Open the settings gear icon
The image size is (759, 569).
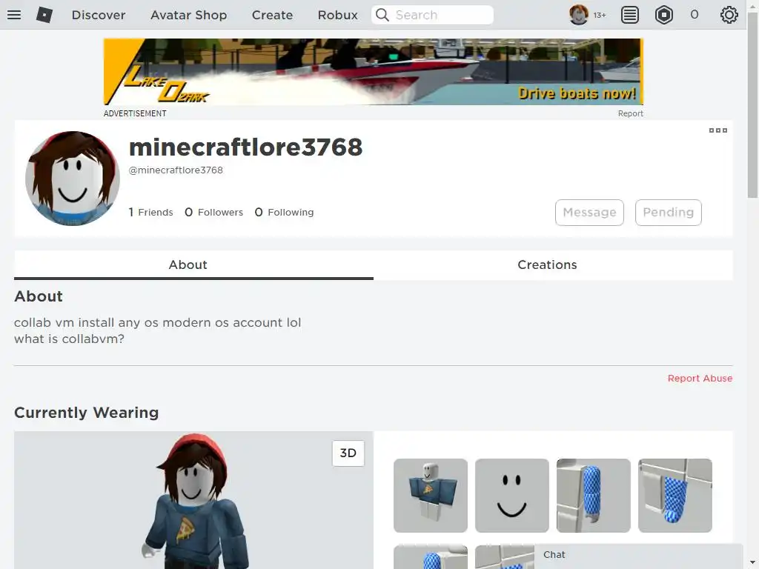coord(729,15)
